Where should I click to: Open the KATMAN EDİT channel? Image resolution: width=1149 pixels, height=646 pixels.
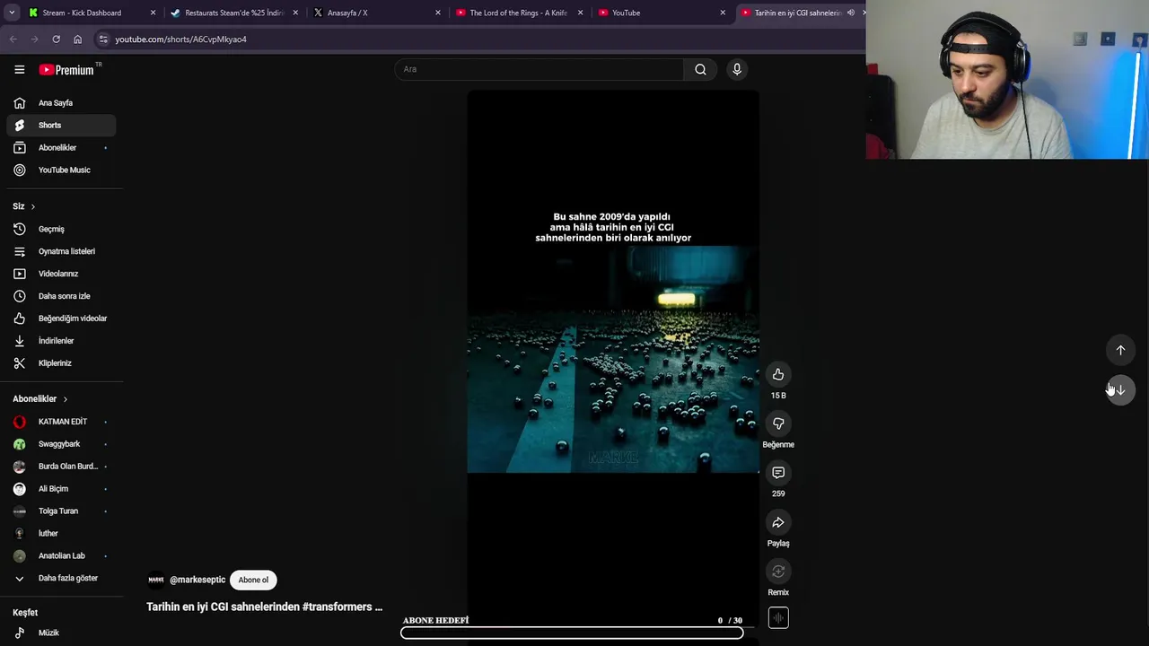click(61, 422)
